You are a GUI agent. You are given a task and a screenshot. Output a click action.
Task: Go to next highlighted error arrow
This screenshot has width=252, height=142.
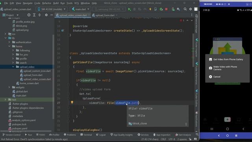click(x=192, y=21)
